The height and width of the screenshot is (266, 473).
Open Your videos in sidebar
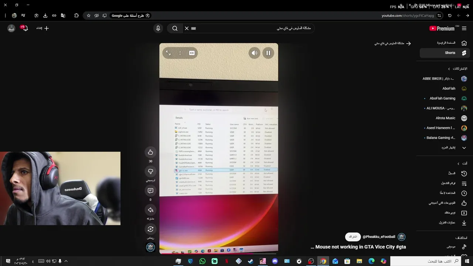point(445,213)
